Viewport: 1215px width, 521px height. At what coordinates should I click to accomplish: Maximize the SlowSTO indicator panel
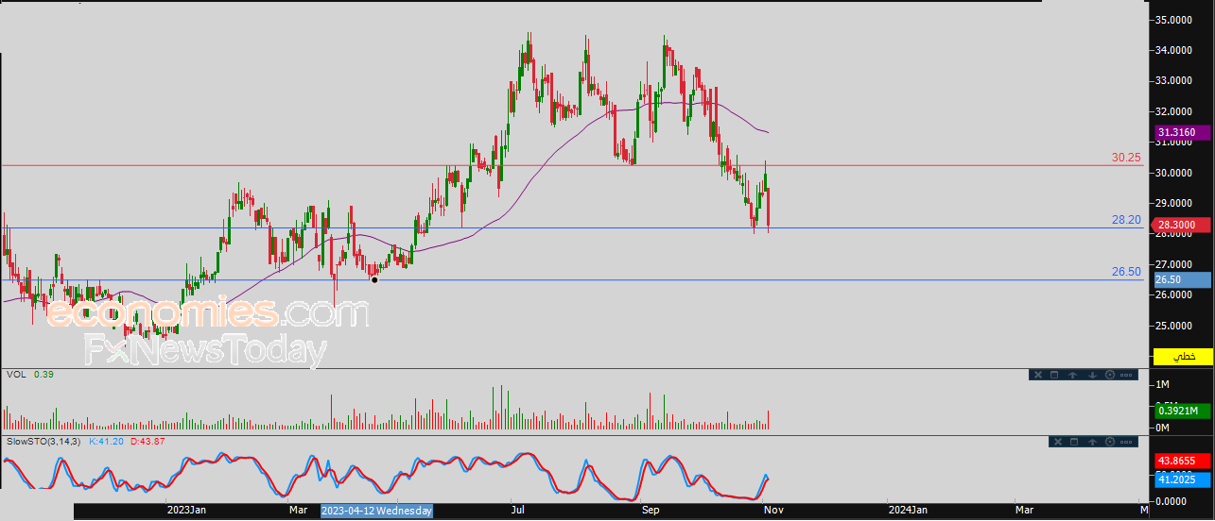(x=1074, y=442)
